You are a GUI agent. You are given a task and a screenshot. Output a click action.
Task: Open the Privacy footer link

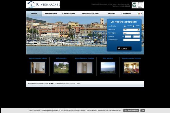(67, 84)
